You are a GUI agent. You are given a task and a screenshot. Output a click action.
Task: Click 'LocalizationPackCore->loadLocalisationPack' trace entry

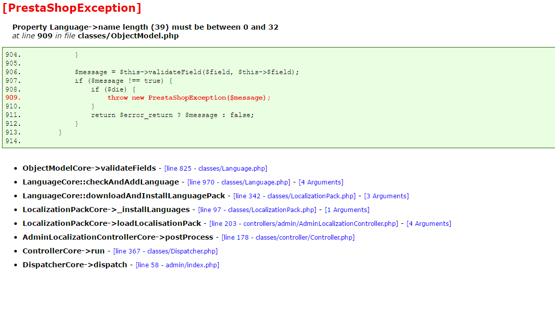112,224
